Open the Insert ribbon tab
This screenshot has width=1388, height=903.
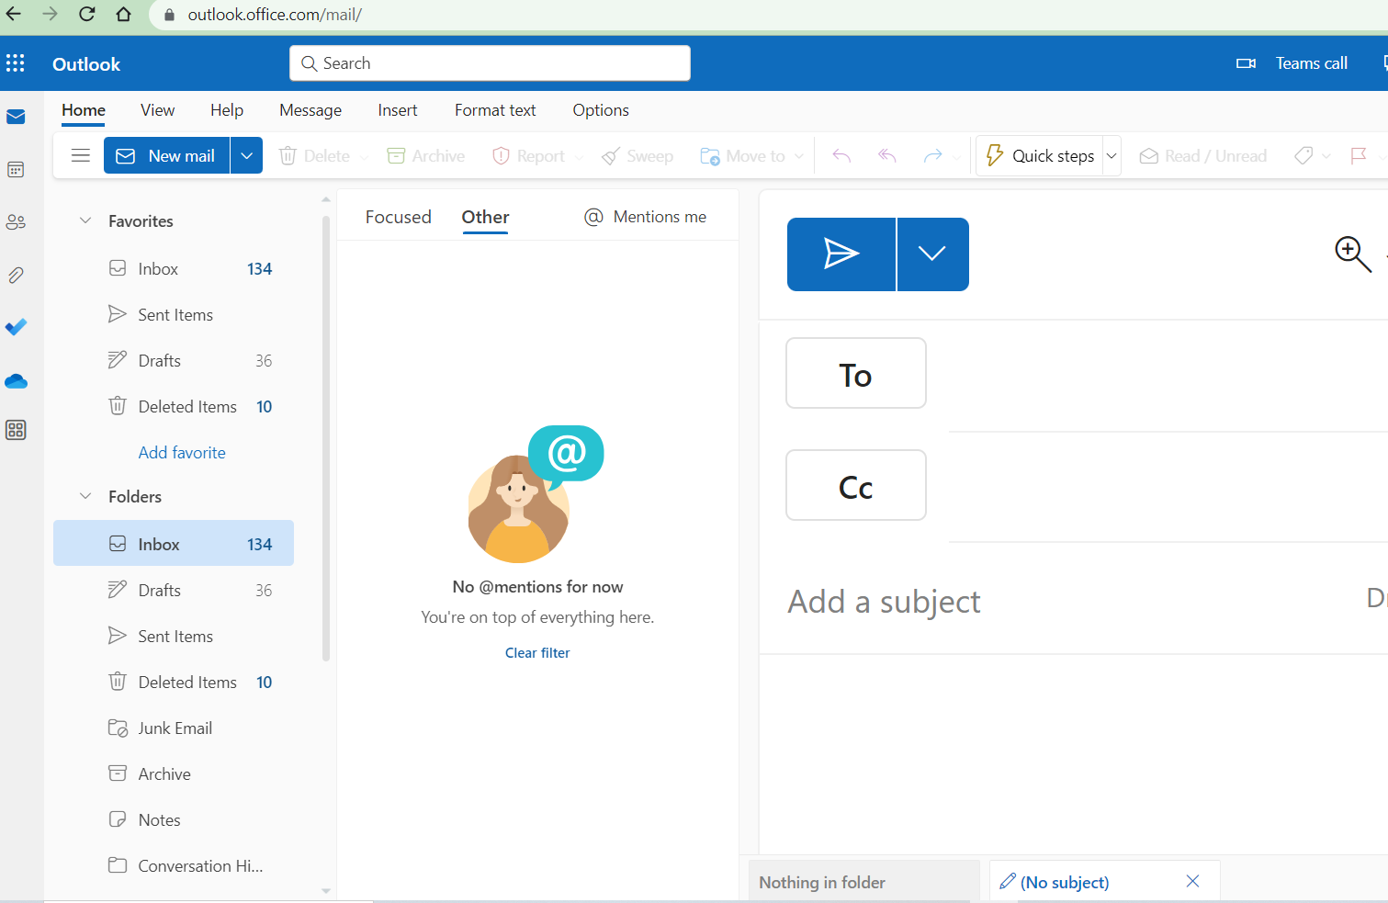(397, 110)
